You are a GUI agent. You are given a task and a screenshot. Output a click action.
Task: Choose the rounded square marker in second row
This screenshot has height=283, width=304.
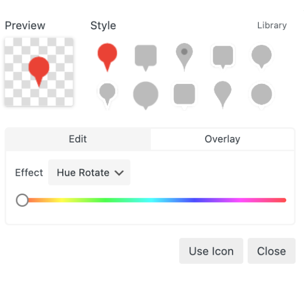pos(184,94)
